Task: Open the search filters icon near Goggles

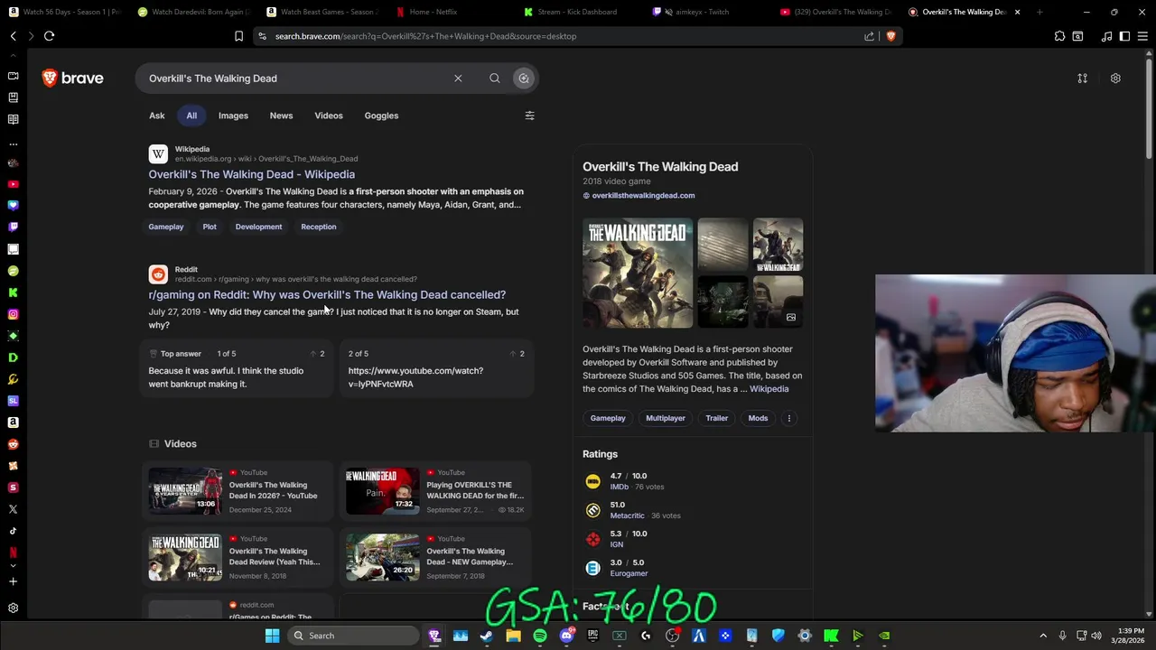Action: click(529, 116)
